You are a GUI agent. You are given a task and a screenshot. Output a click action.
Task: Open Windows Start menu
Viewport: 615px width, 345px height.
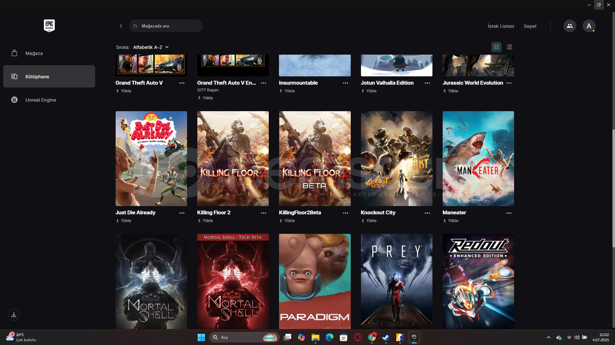click(x=201, y=337)
